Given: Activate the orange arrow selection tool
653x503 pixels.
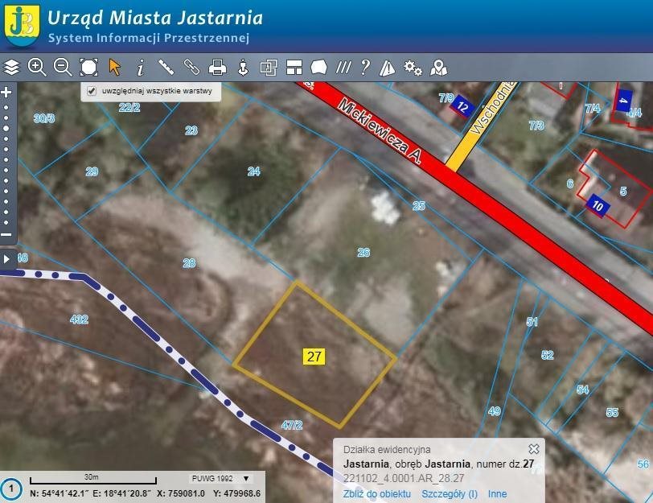Looking at the screenshot, I should click(x=114, y=67).
